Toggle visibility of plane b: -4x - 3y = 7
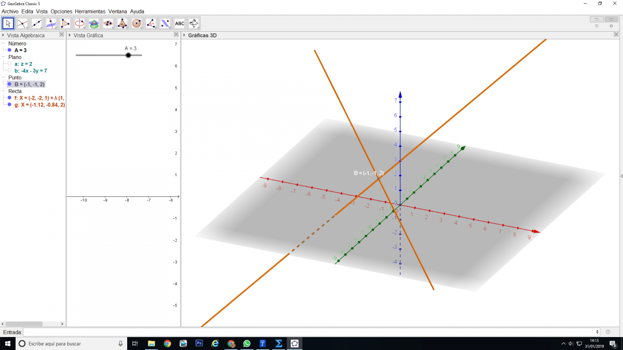The image size is (623, 350). click(x=9, y=71)
